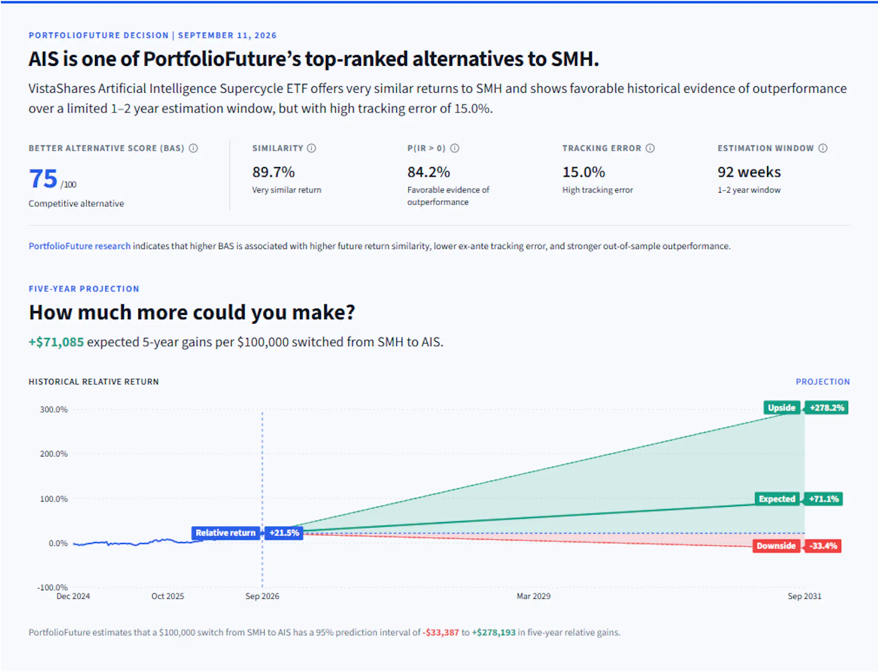Image resolution: width=878 pixels, height=672 pixels.
Task: Click the Dec 2024 x-axis label
Action: (x=73, y=596)
